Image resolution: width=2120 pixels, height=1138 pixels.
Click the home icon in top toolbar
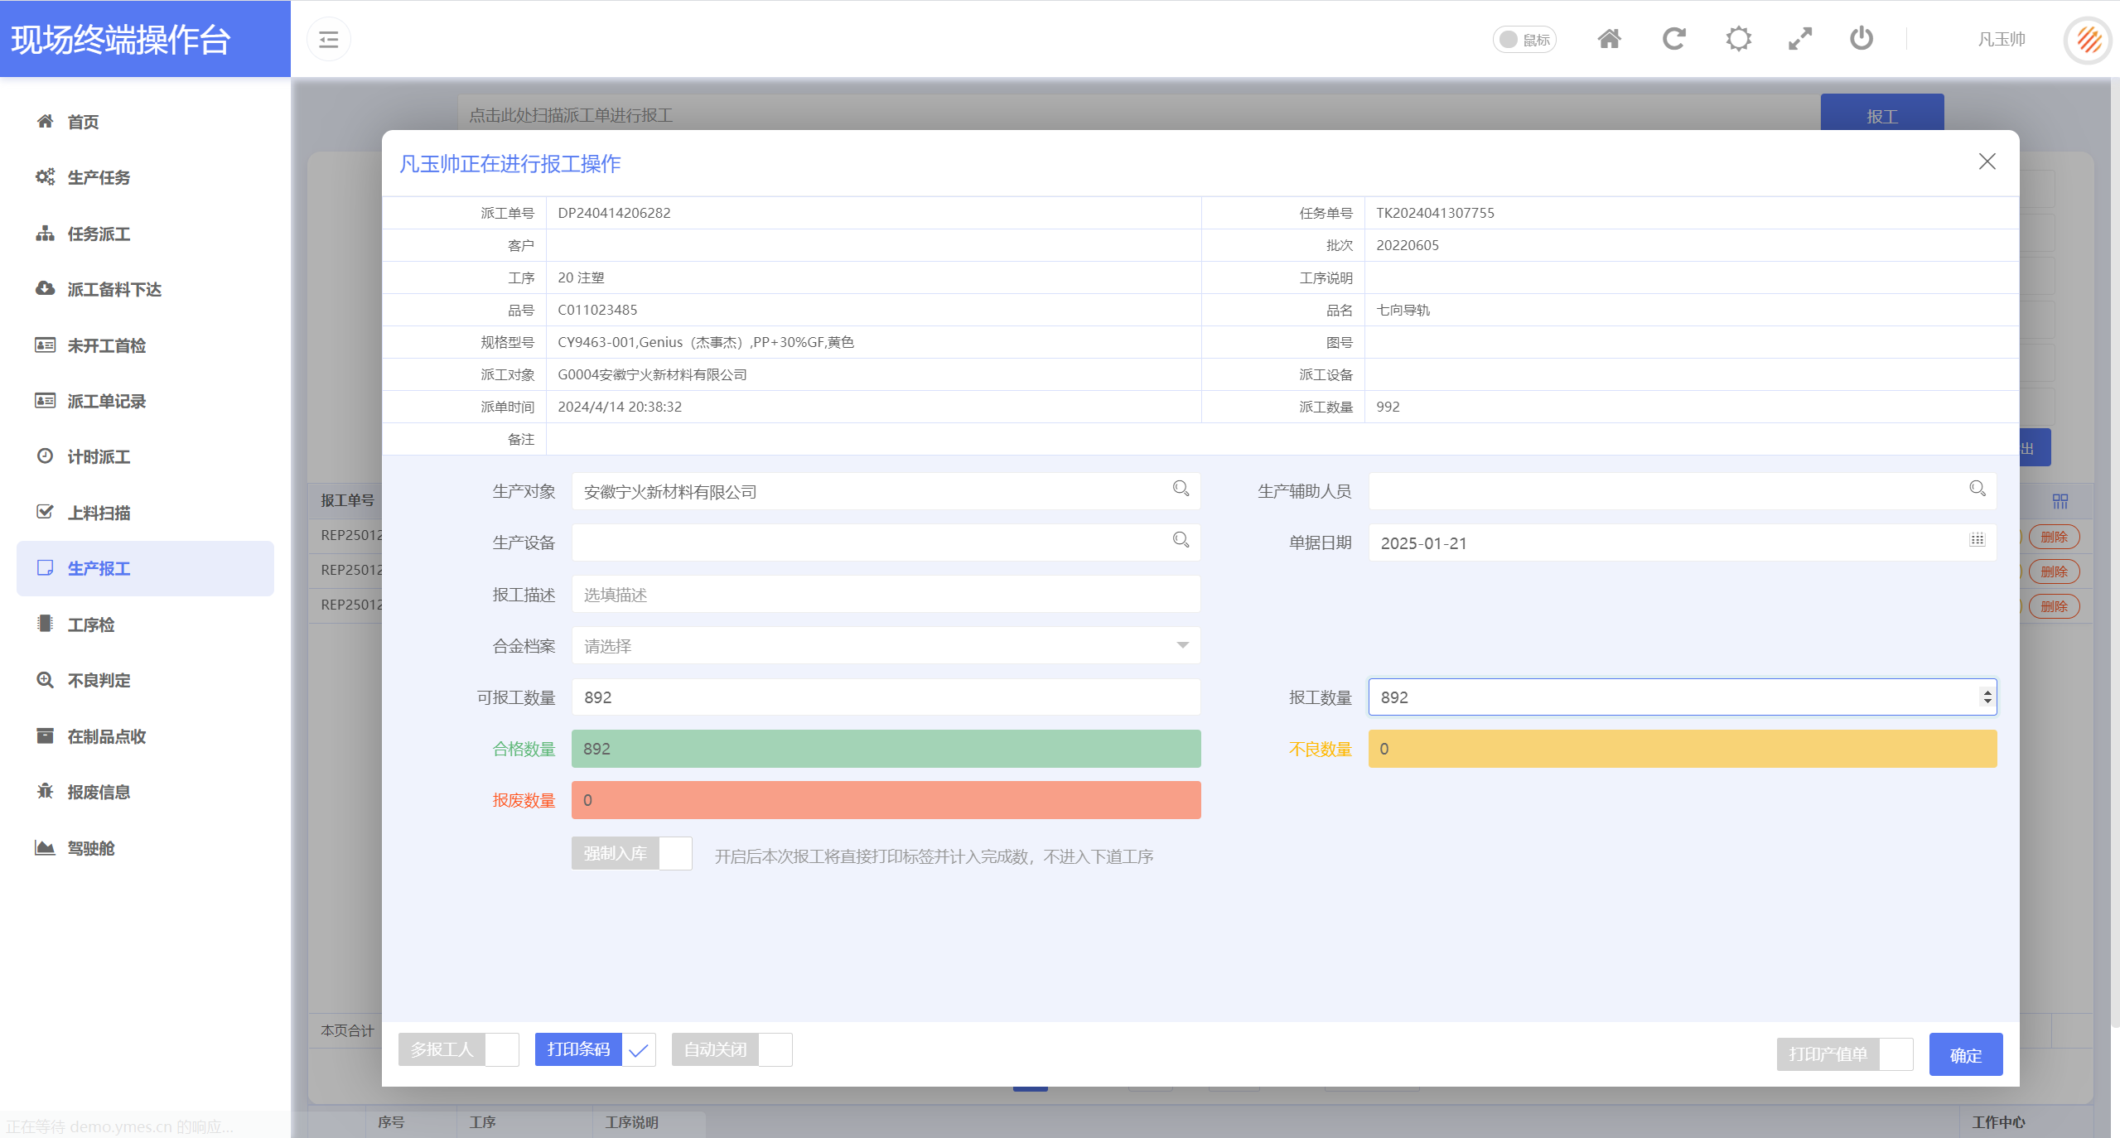1609,39
